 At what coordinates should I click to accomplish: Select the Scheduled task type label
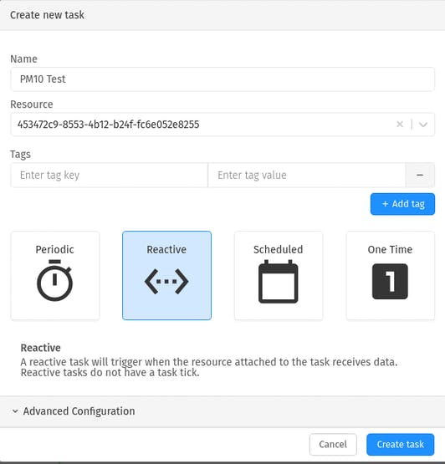pyautogui.click(x=279, y=249)
